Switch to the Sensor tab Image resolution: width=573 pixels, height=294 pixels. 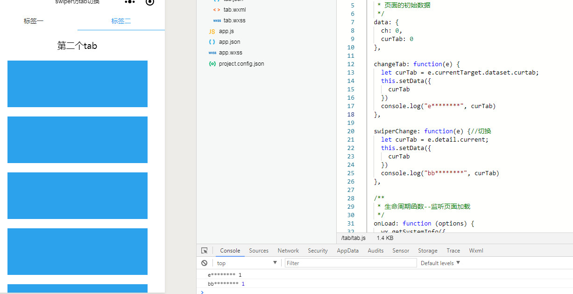point(401,251)
